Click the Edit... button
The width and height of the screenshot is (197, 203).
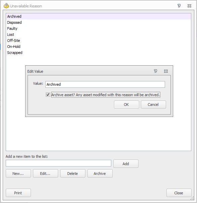(x=45, y=173)
